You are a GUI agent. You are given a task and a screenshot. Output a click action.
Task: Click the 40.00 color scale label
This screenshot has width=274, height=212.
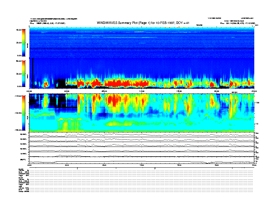(x=19, y=30)
